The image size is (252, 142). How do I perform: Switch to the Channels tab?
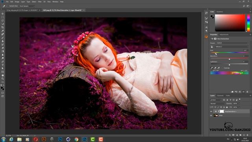coord(220,95)
